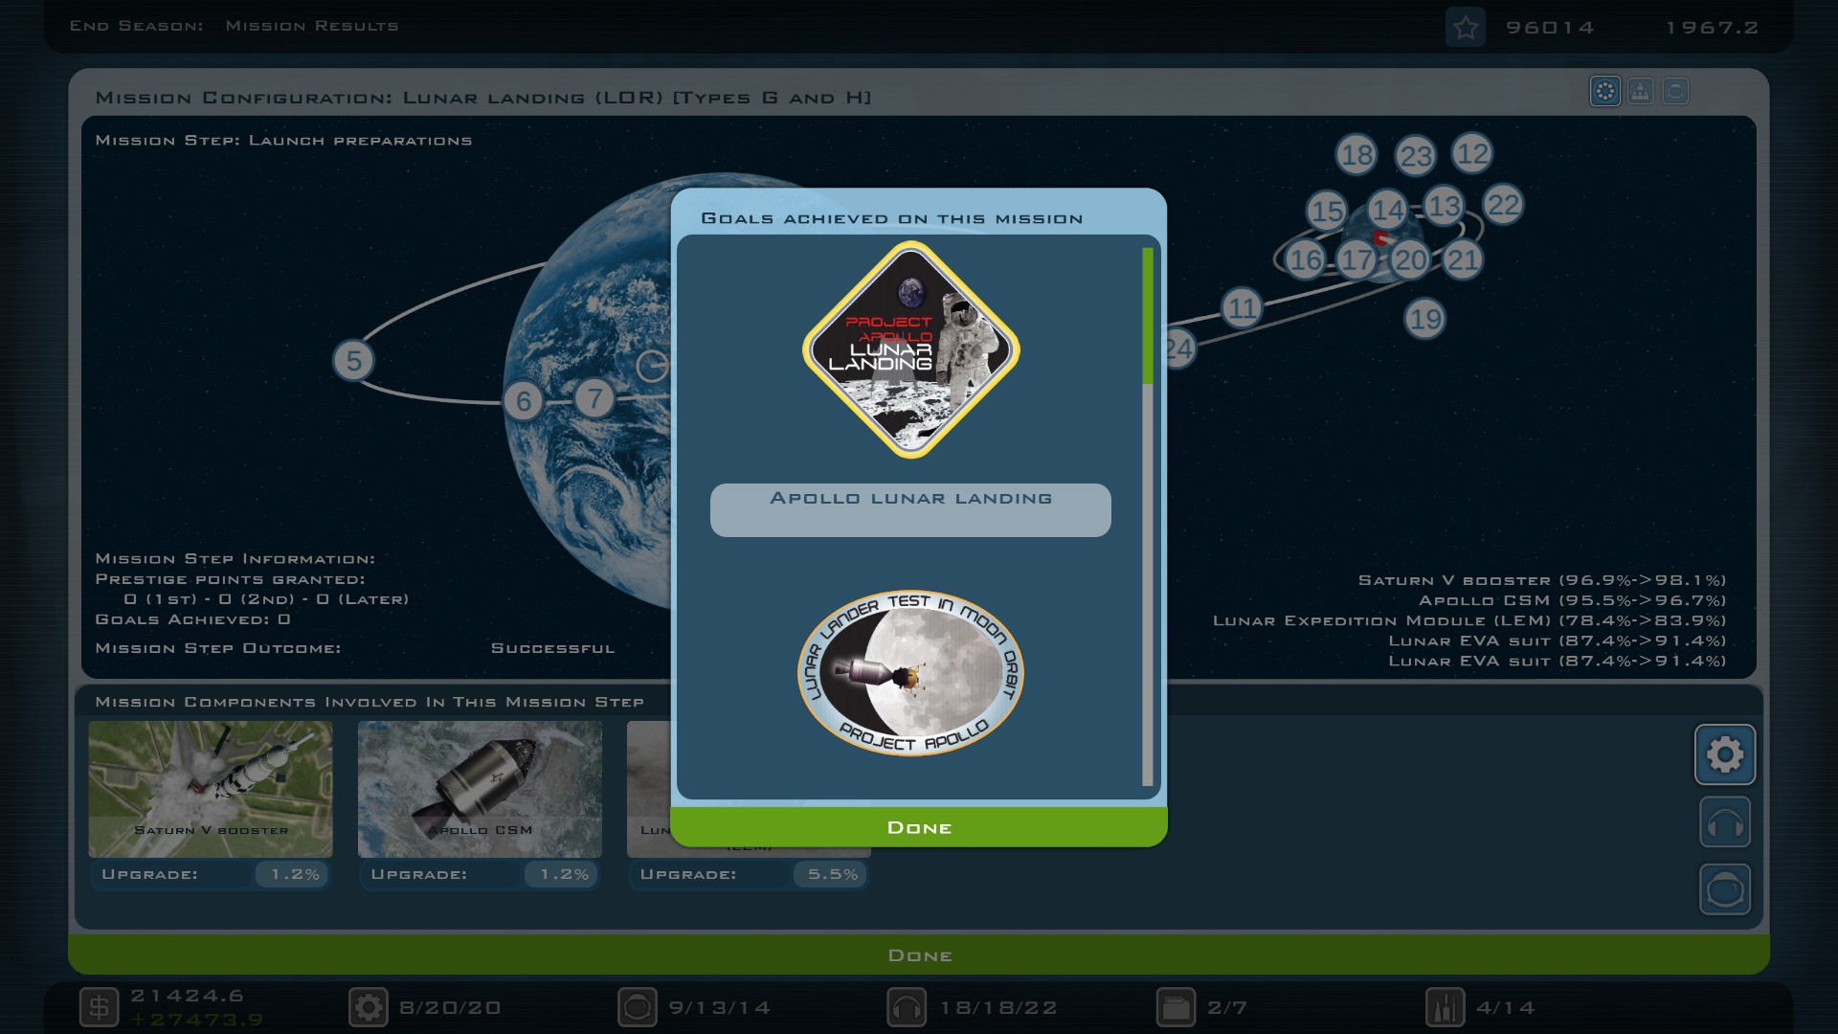Click the headset controllers button on right

[1725, 822]
